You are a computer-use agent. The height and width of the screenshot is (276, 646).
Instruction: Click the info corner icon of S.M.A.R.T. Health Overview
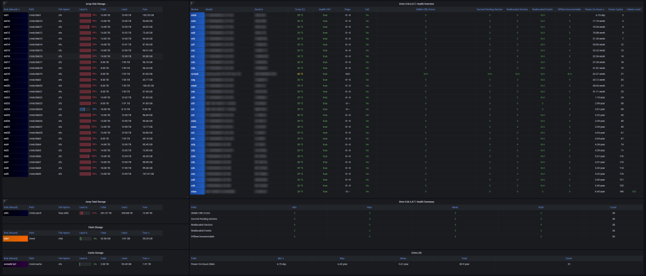[x=191, y=3]
